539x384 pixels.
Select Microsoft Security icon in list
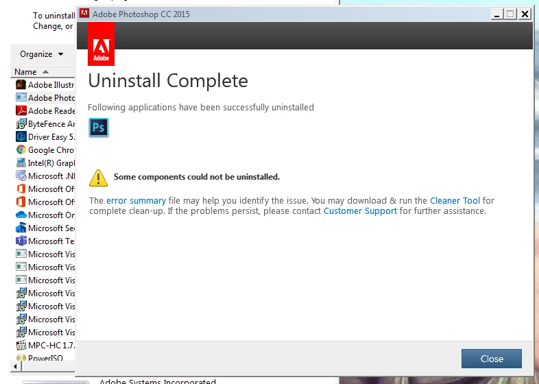[x=21, y=228]
